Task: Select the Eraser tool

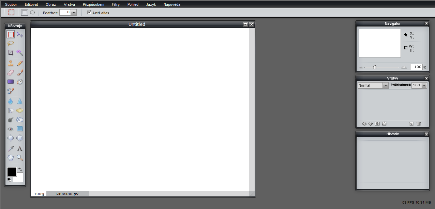Action: [11, 72]
